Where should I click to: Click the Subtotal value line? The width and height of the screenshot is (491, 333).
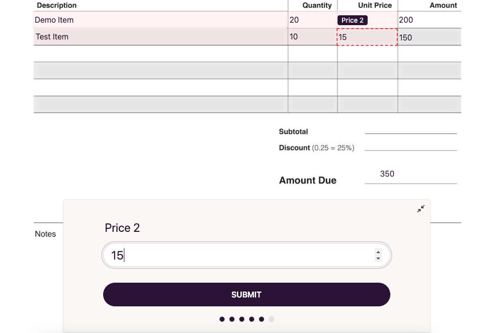(411, 128)
